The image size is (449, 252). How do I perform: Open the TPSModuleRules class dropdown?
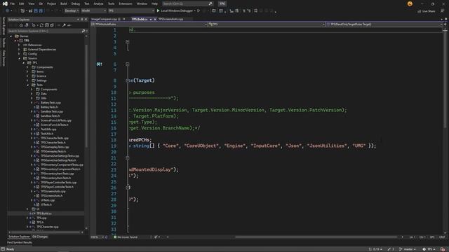point(149,24)
